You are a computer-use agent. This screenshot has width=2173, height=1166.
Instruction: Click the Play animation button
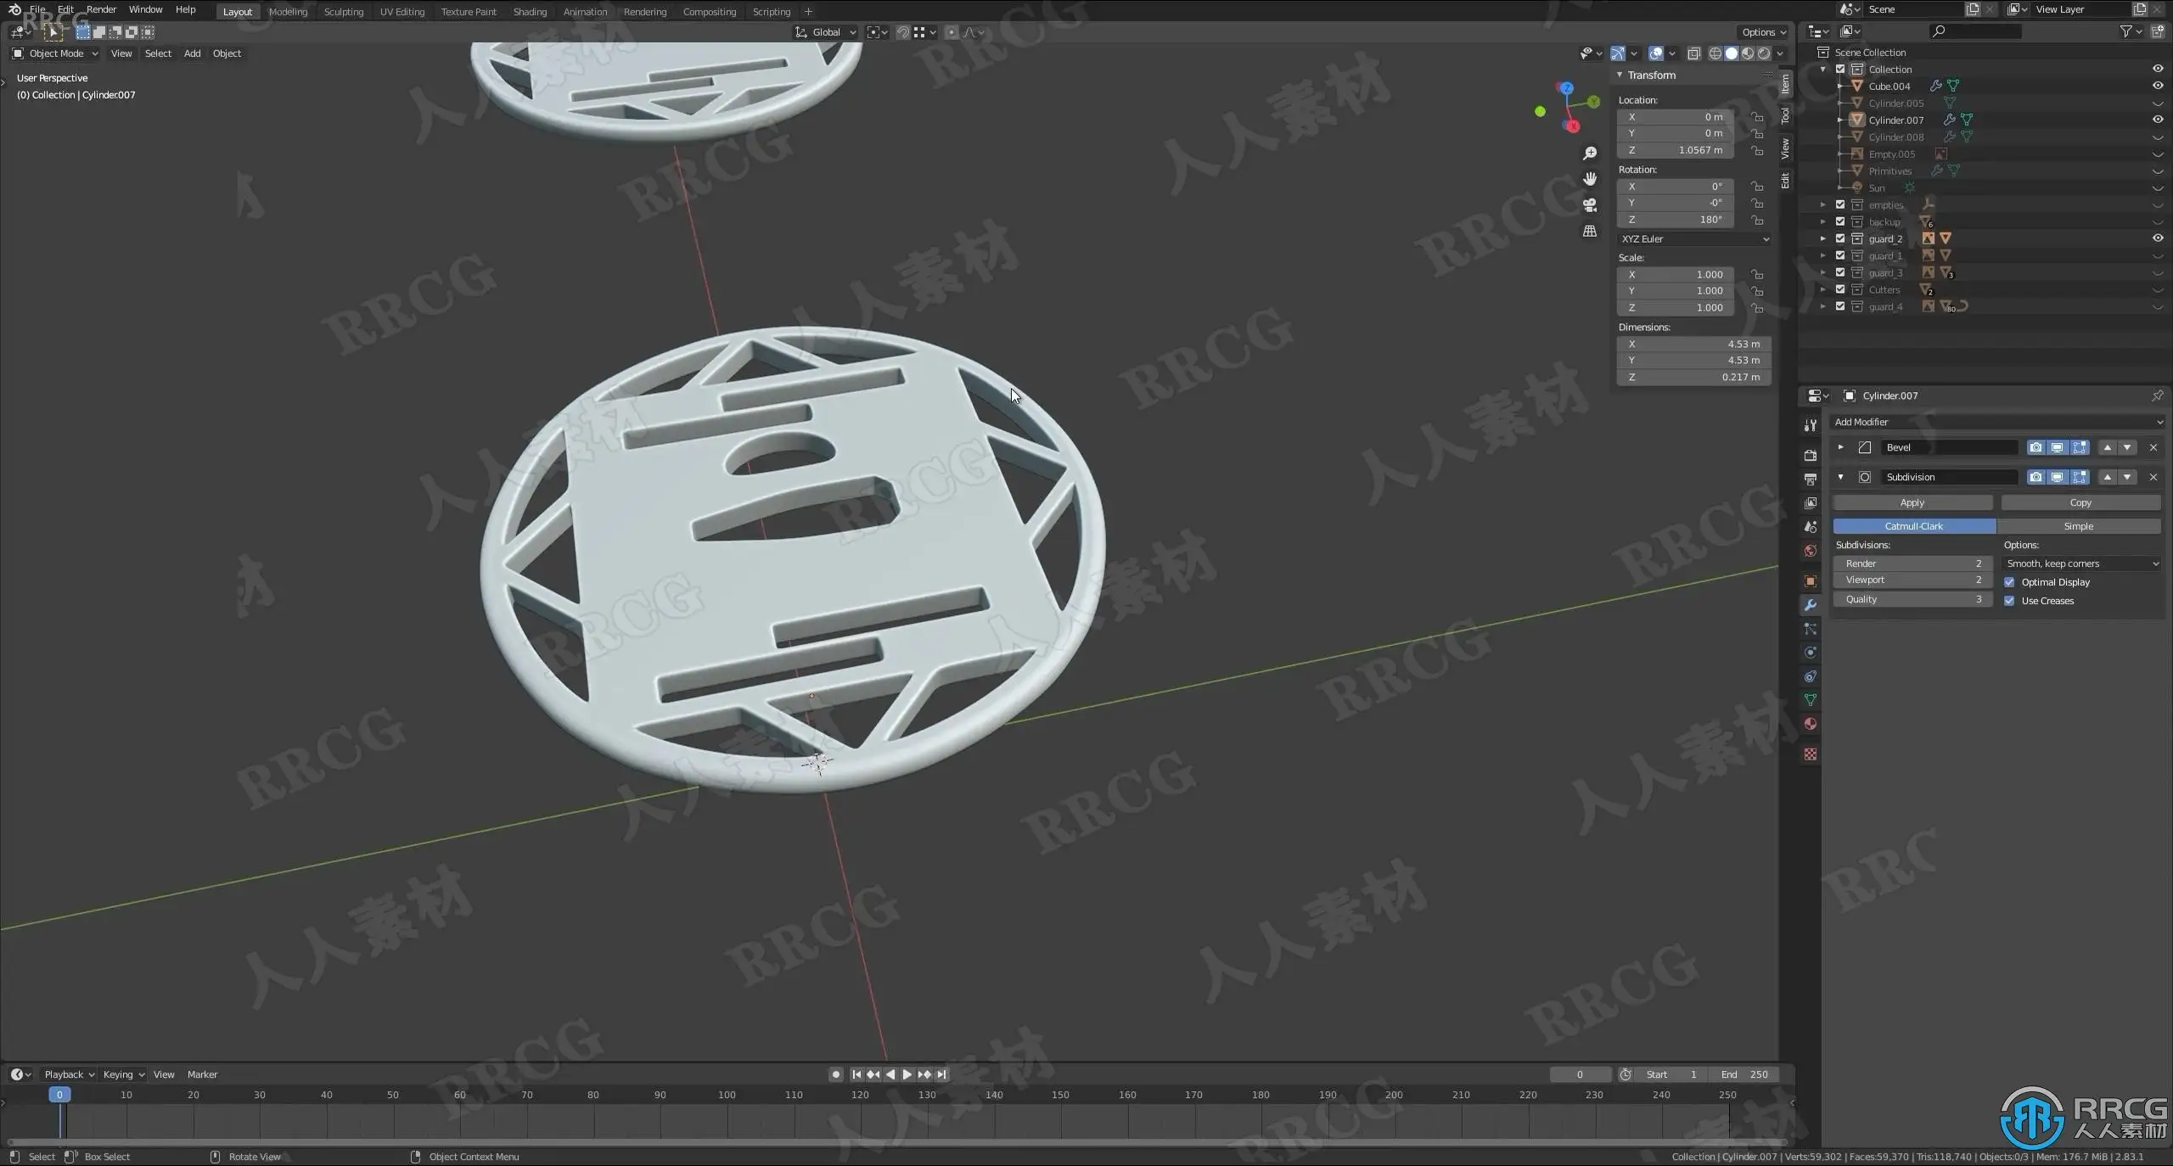point(907,1074)
